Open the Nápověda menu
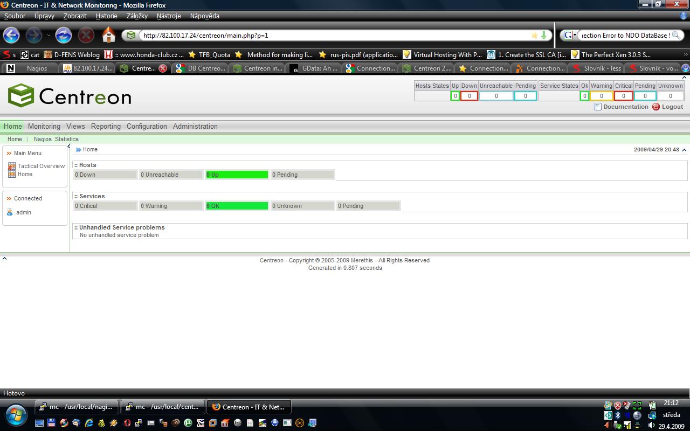Screen dimensions: 690x431 205,16
